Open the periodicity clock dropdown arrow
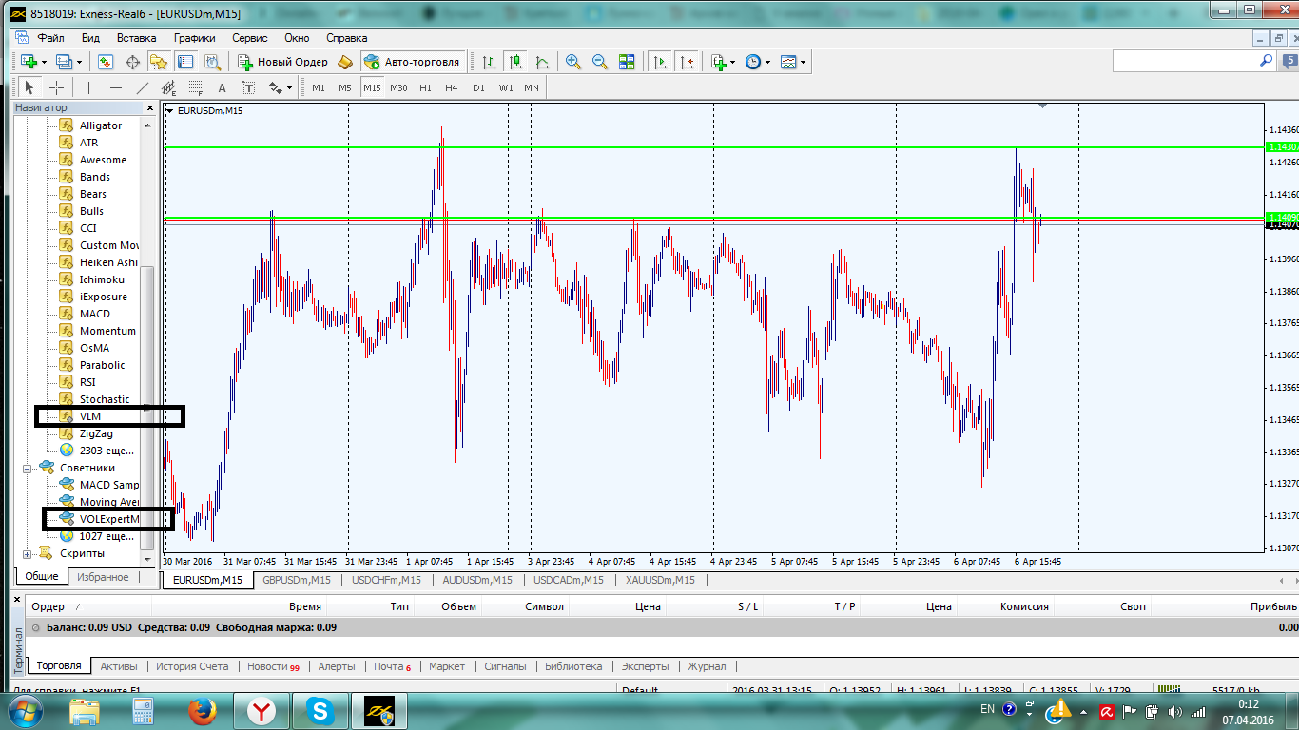 coord(768,62)
